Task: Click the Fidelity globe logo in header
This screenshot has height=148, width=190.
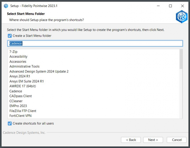Action: (182, 17)
